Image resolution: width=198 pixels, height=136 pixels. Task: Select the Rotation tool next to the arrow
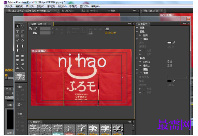tap(23, 26)
